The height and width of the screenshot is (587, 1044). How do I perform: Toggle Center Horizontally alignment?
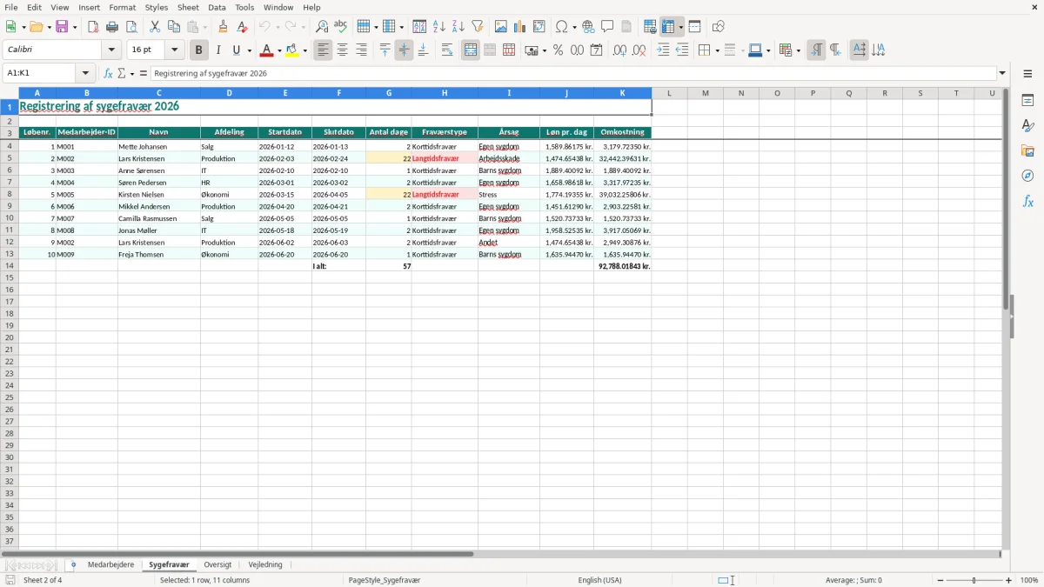[x=342, y=50]
